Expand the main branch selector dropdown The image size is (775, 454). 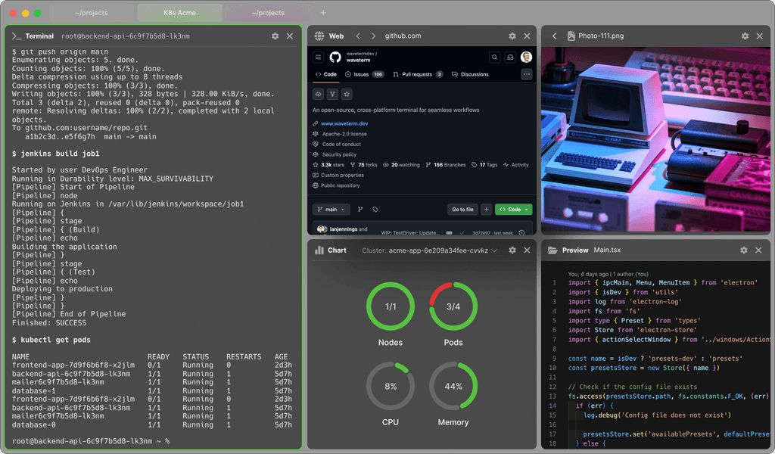coord(331,210)
